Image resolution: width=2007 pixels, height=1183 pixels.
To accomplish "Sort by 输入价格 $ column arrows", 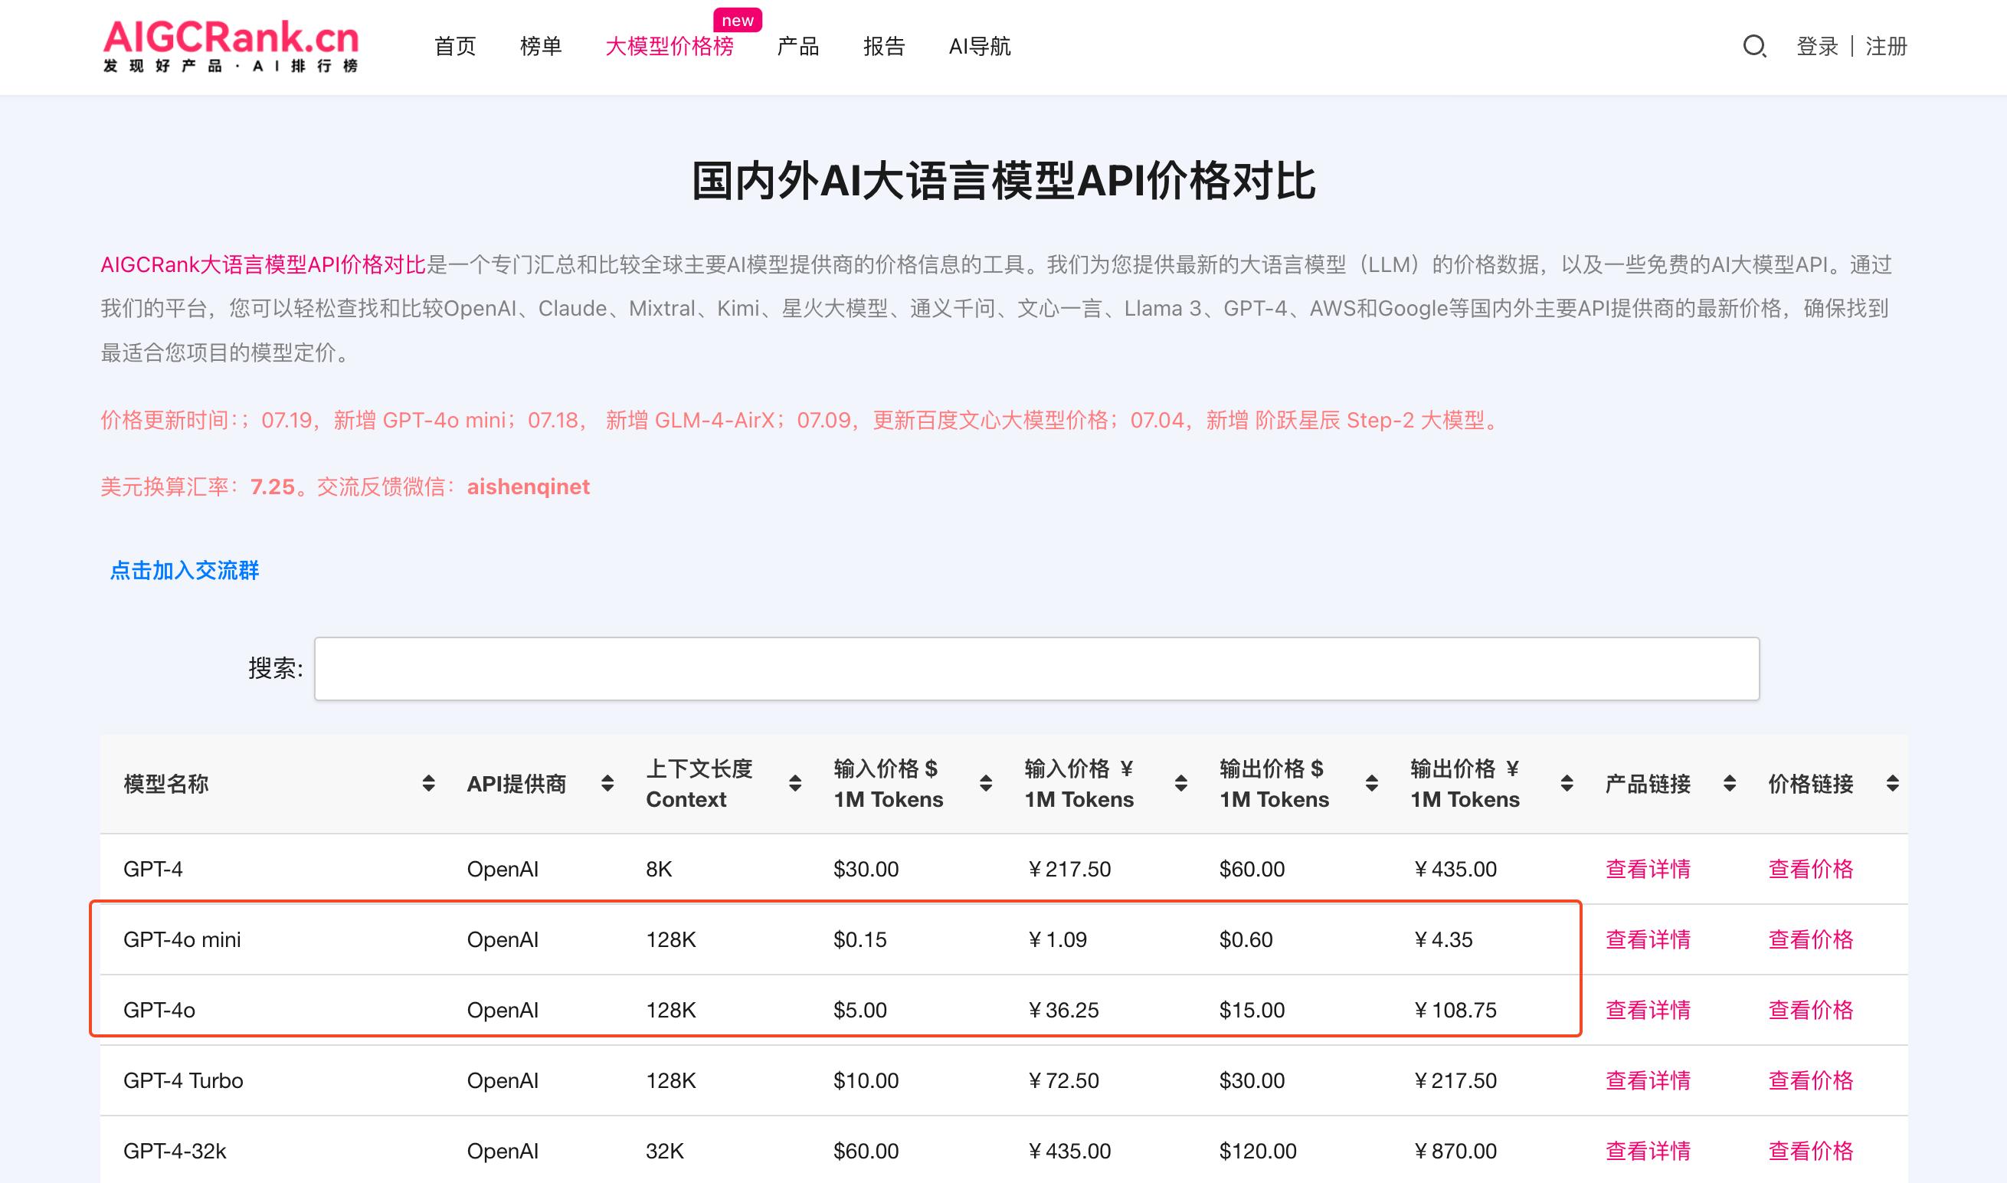I will click(986, 784).
